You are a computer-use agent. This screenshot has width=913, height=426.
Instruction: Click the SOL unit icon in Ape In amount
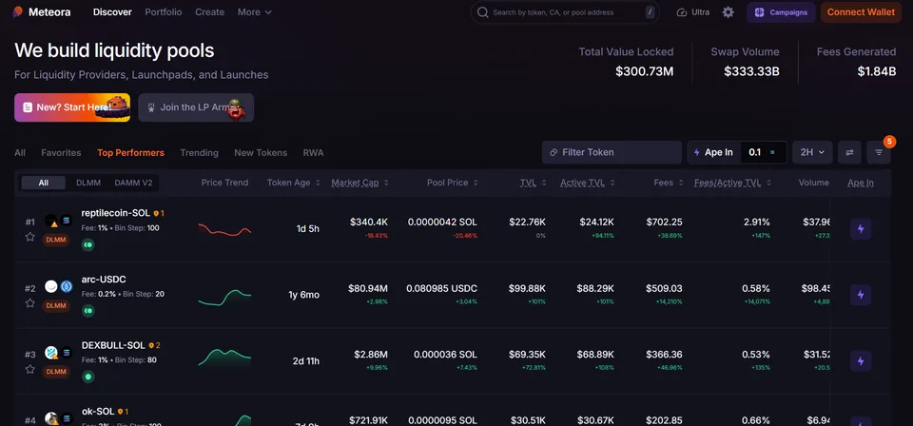point(772,152)
